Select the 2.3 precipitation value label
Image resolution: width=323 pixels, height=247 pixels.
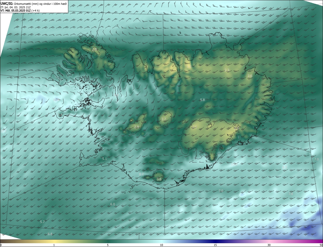click(x=227, y=70)
